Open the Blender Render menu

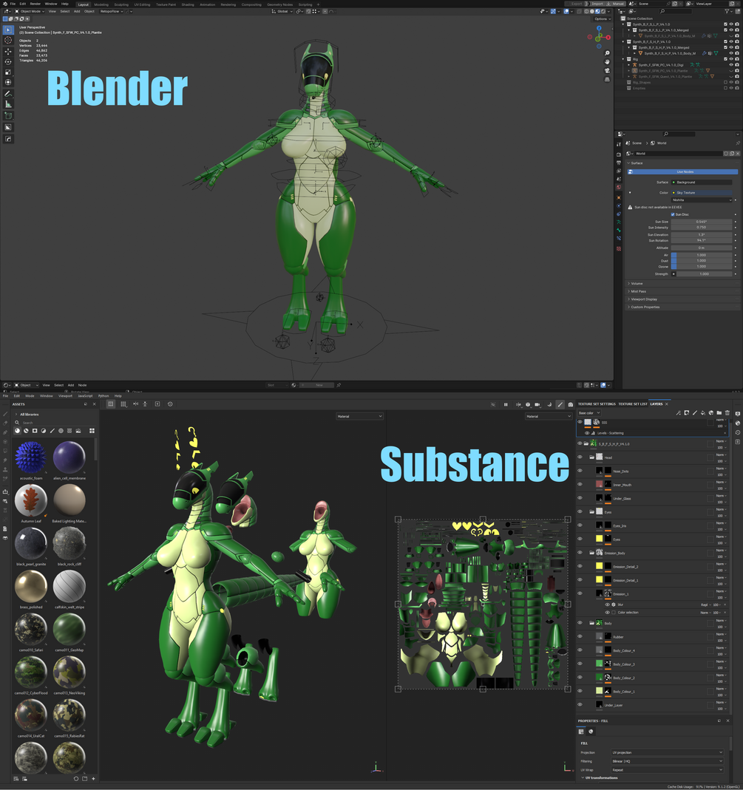coord(35,4)
